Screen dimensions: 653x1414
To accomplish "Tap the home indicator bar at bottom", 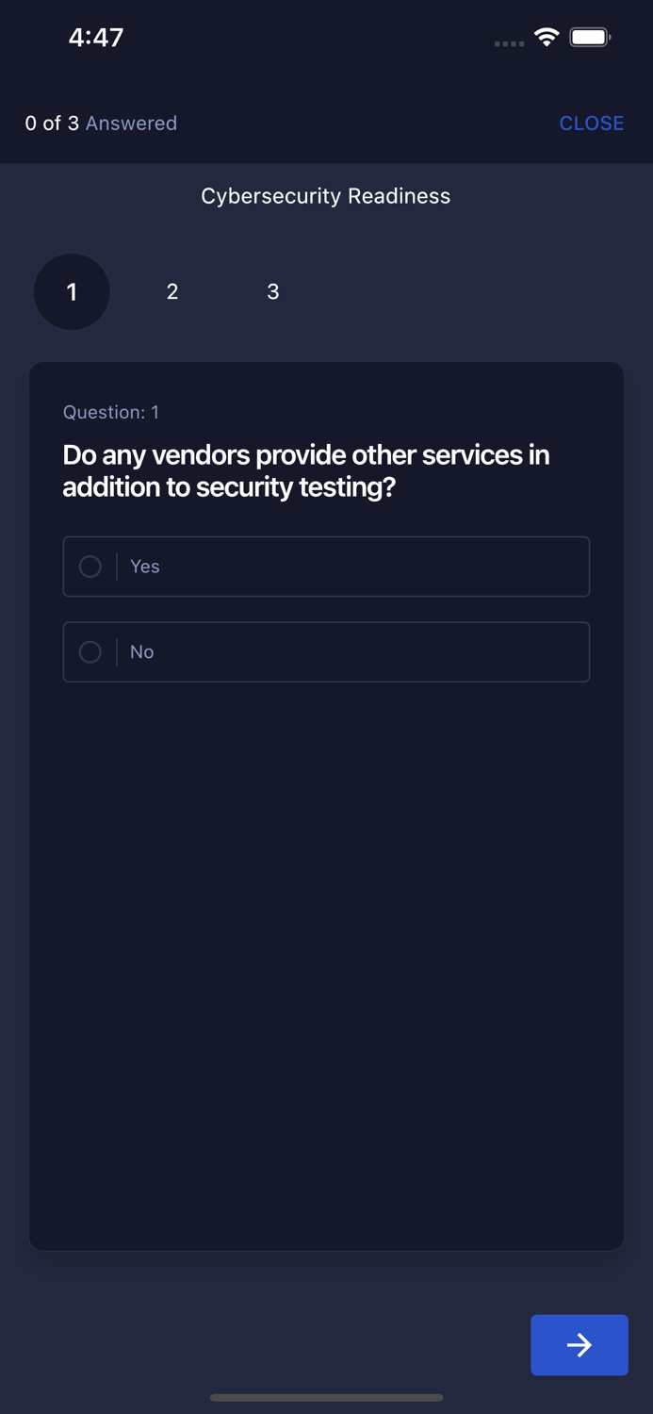I will tap(326, 1398).
